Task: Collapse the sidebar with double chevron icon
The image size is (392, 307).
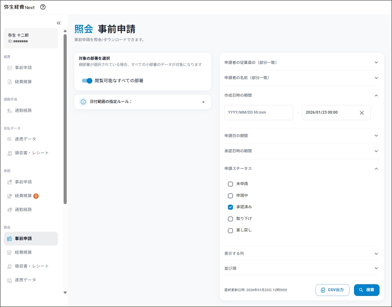Action: pos(59,23)
